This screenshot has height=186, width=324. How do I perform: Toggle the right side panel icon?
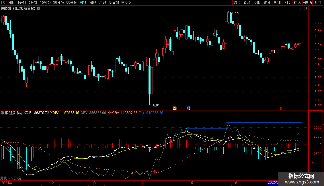(306, 9)
